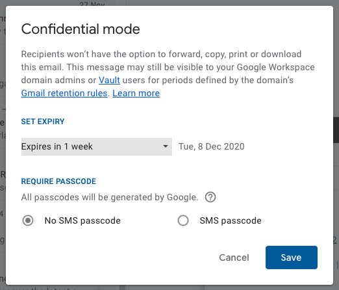339x290 pixels.
Task: Click the 'Confidential mode' dialog title
Action: click(81, 29)
